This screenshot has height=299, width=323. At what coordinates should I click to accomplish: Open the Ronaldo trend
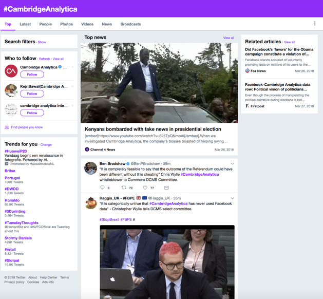pos(12,200)
